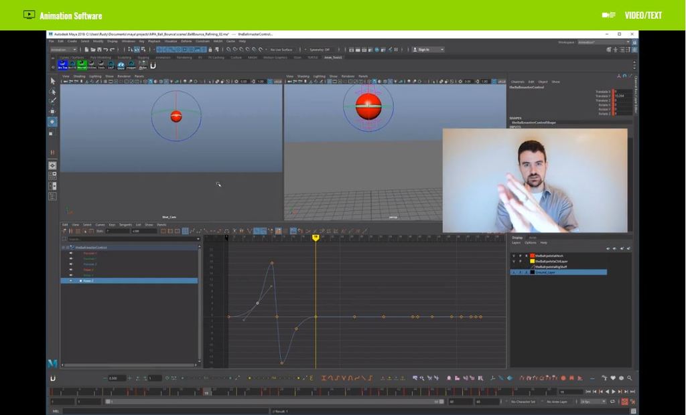Open the Tangents menu in Graph Editor
Screen dimensions: 686x415
pyautogui.click(x=124, y=225)
